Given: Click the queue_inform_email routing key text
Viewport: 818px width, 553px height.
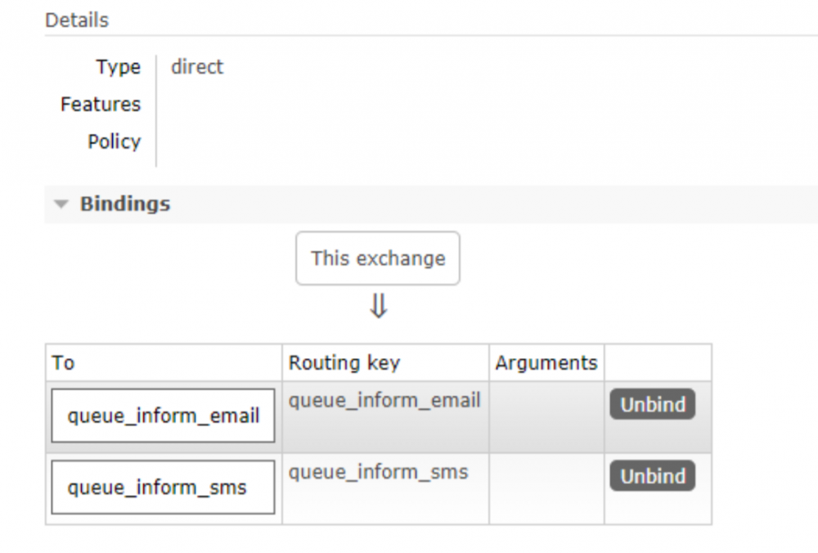Looking at the screenshot, I should pyautogui.click(x=384, y=401).
